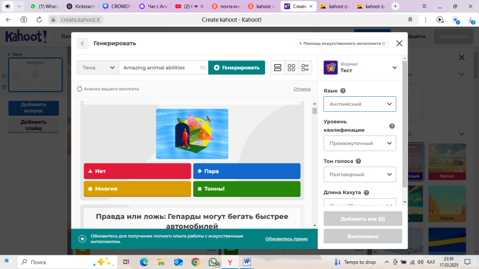Select the red Нет answer
Screen dimensions: 479x269
pos(137,171)
